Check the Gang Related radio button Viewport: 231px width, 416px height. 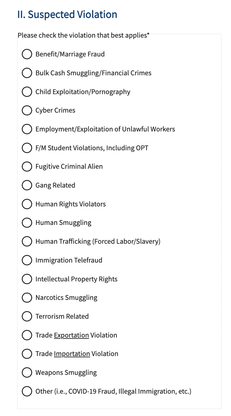(x=27, y=185)
